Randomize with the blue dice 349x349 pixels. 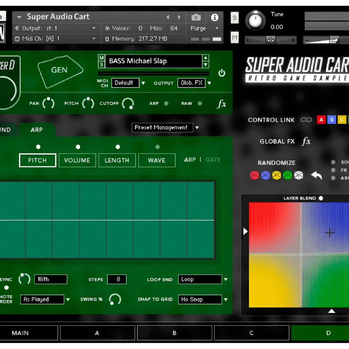coord(265,175)
